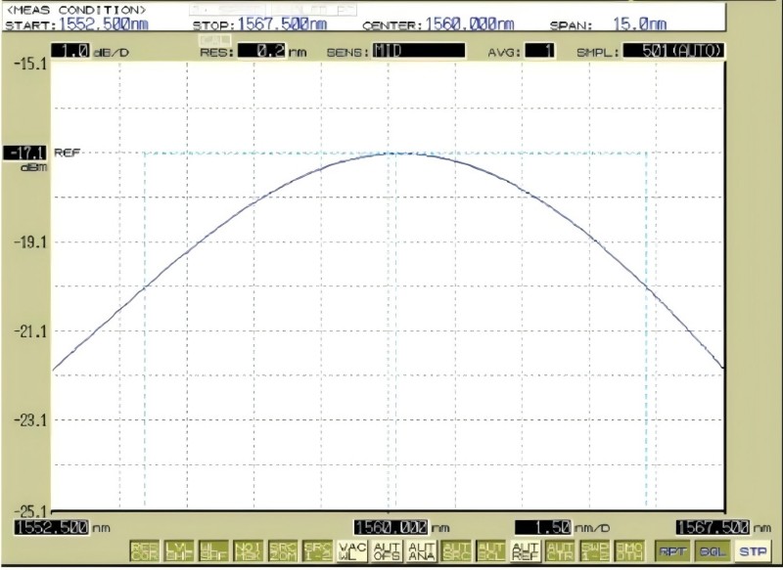Screen dimensions: 783x570
Task: Toggle the VAC WL setting
Action: (x=352, y=551)
